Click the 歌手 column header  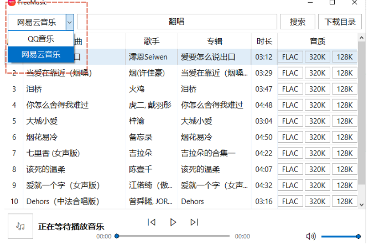152,41
